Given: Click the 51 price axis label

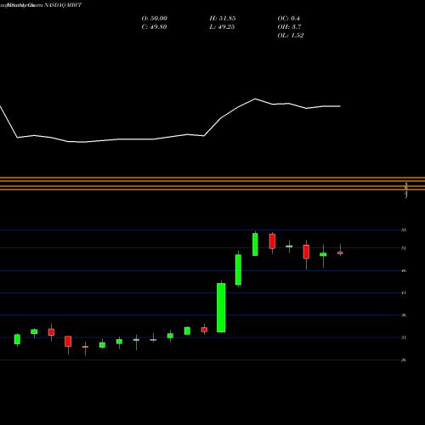Looking at the screenshot, I should (x=404, y=248).
